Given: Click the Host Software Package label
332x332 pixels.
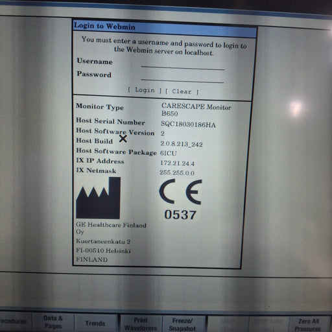Looking at the screenshot, I should [x=116, y=151].
